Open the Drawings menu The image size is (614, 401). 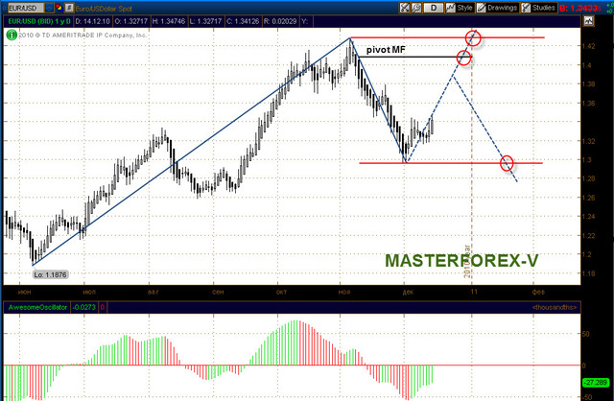pyautogui.click(x=497, y=8)
